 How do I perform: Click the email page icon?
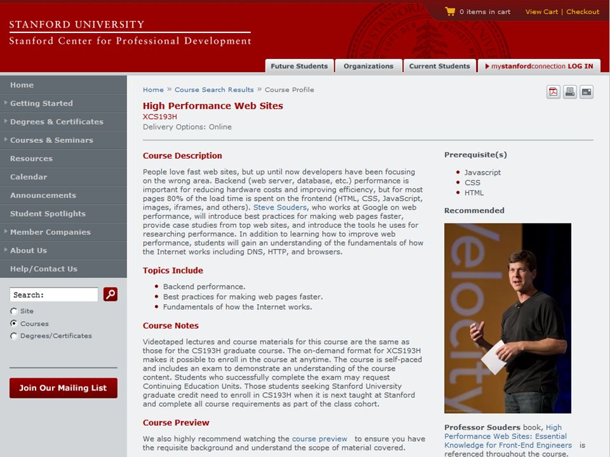[x=586, y=92]
